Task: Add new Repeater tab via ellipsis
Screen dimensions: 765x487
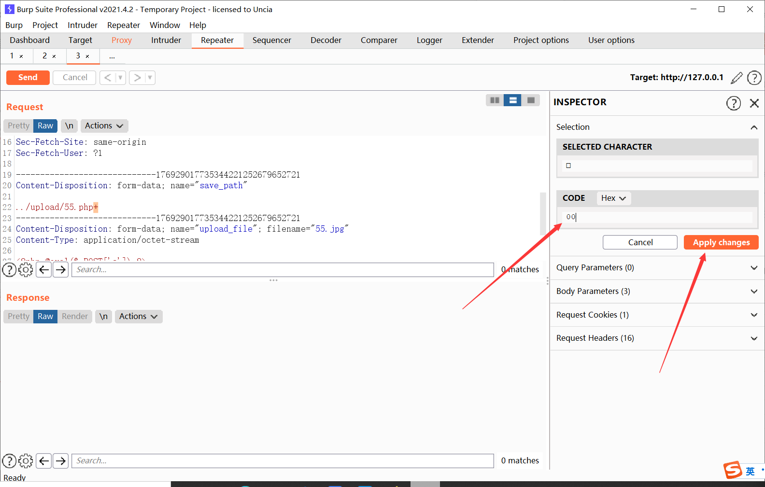Action: [x=112, y=56]
